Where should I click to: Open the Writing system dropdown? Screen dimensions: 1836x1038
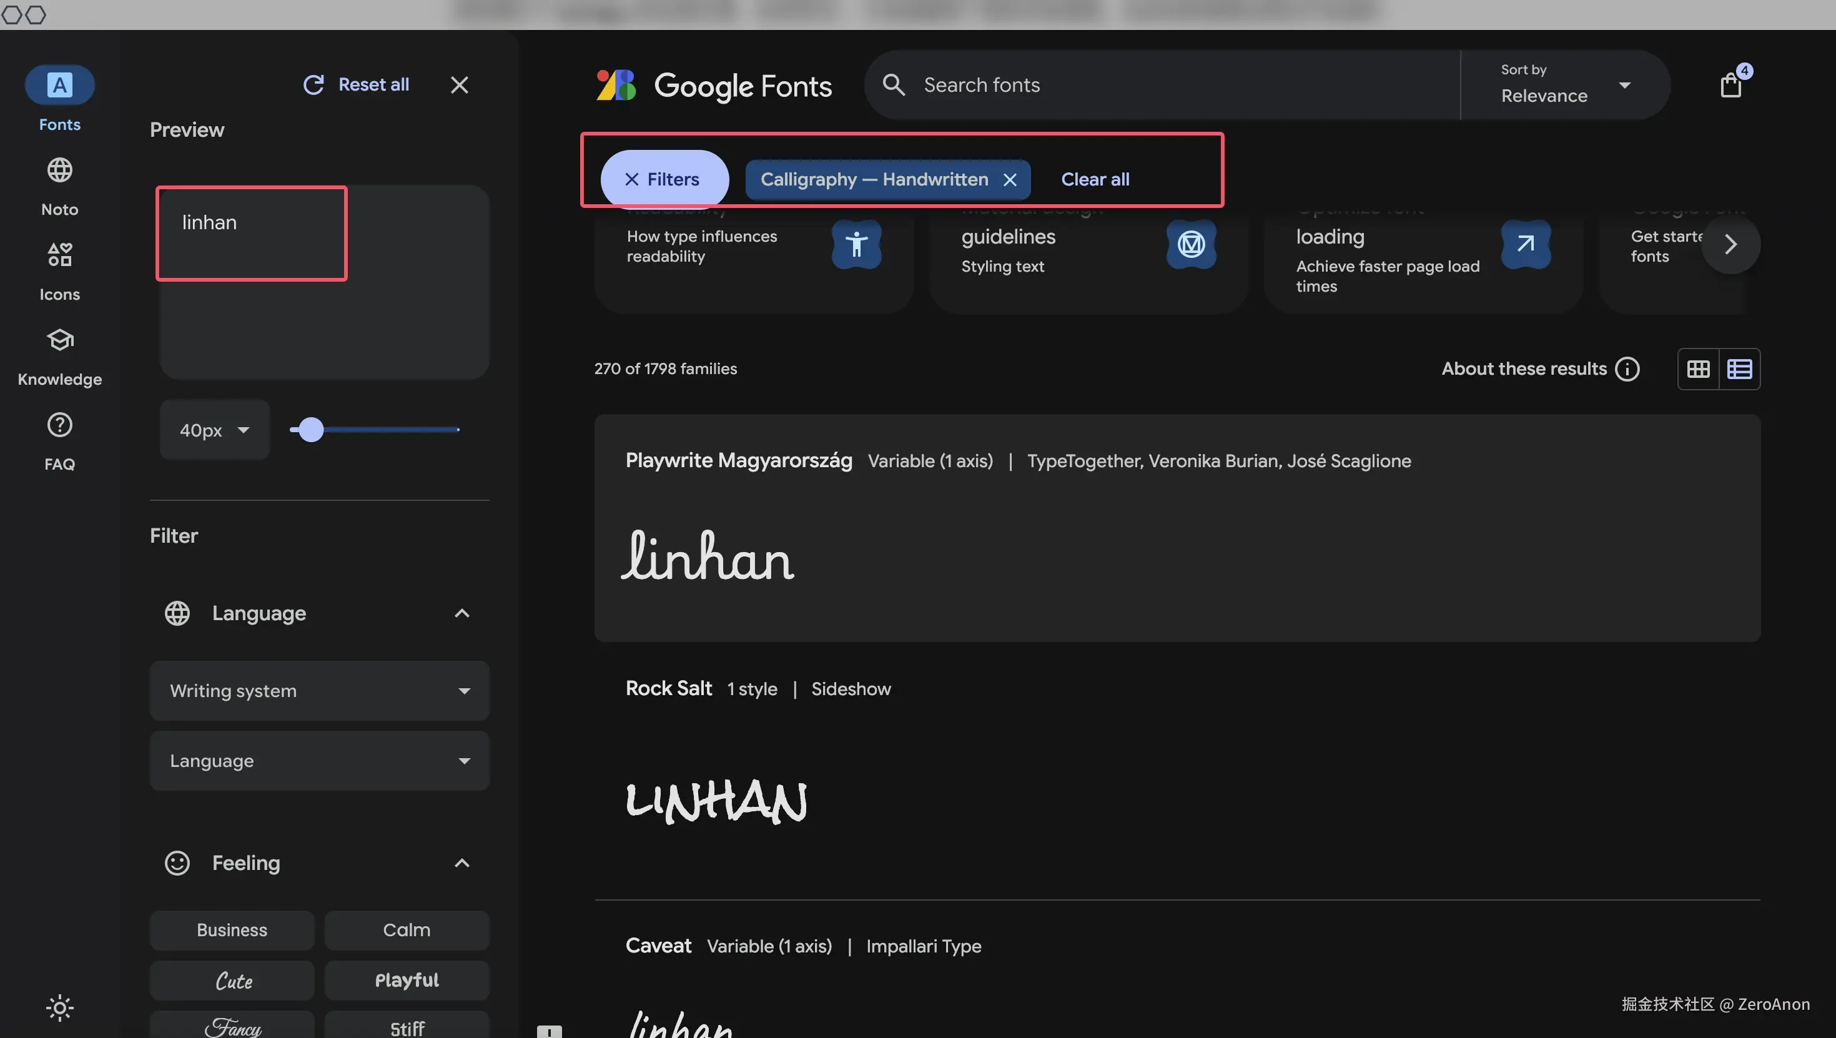pos(319,690)
